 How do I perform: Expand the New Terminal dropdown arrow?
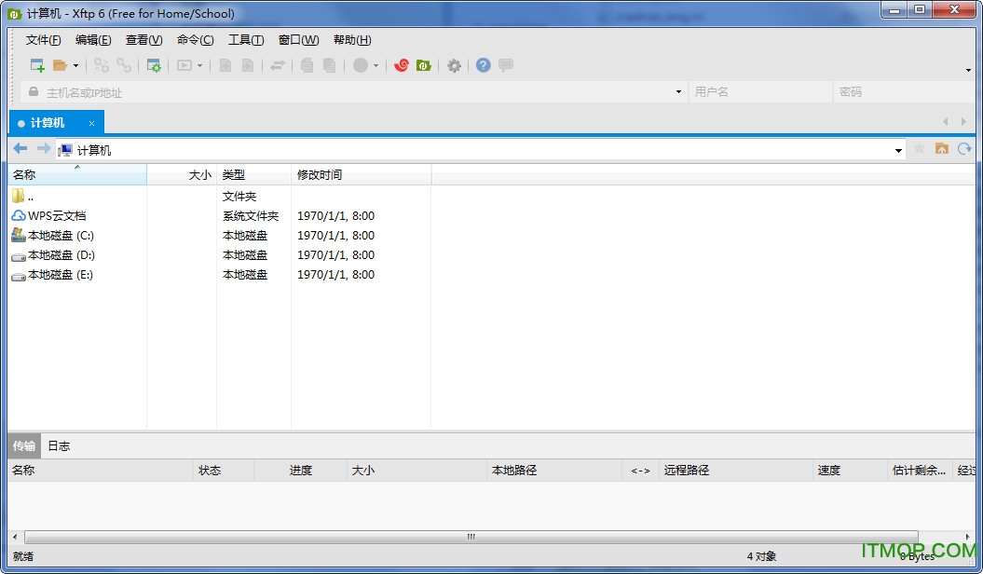(200, 65)
